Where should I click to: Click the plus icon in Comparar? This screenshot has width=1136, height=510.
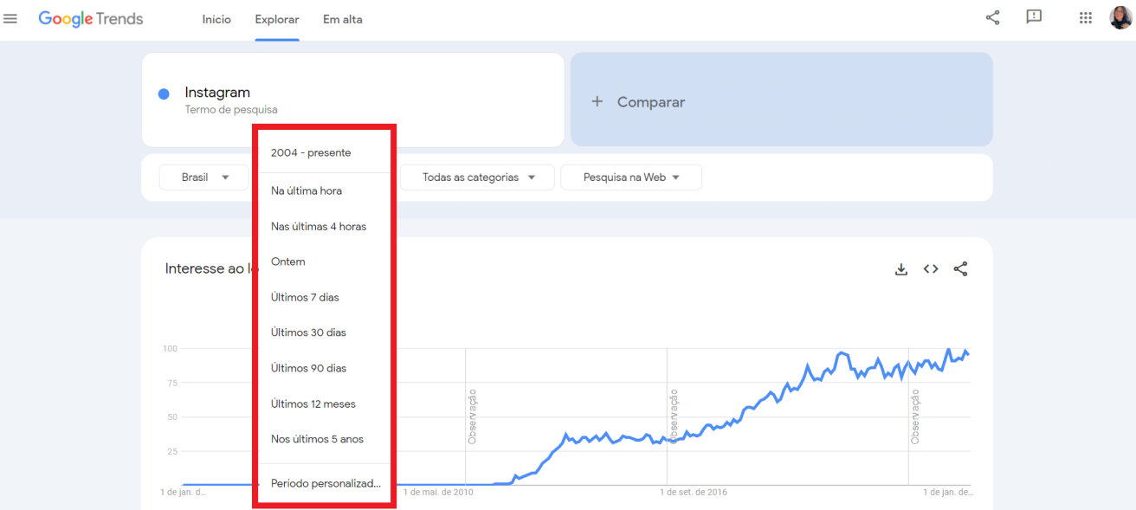coord(597,101)
